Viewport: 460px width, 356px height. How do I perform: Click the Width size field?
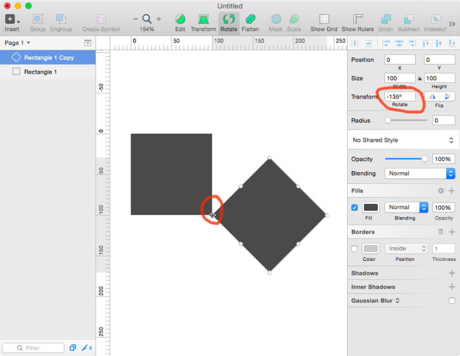[400, 78]
